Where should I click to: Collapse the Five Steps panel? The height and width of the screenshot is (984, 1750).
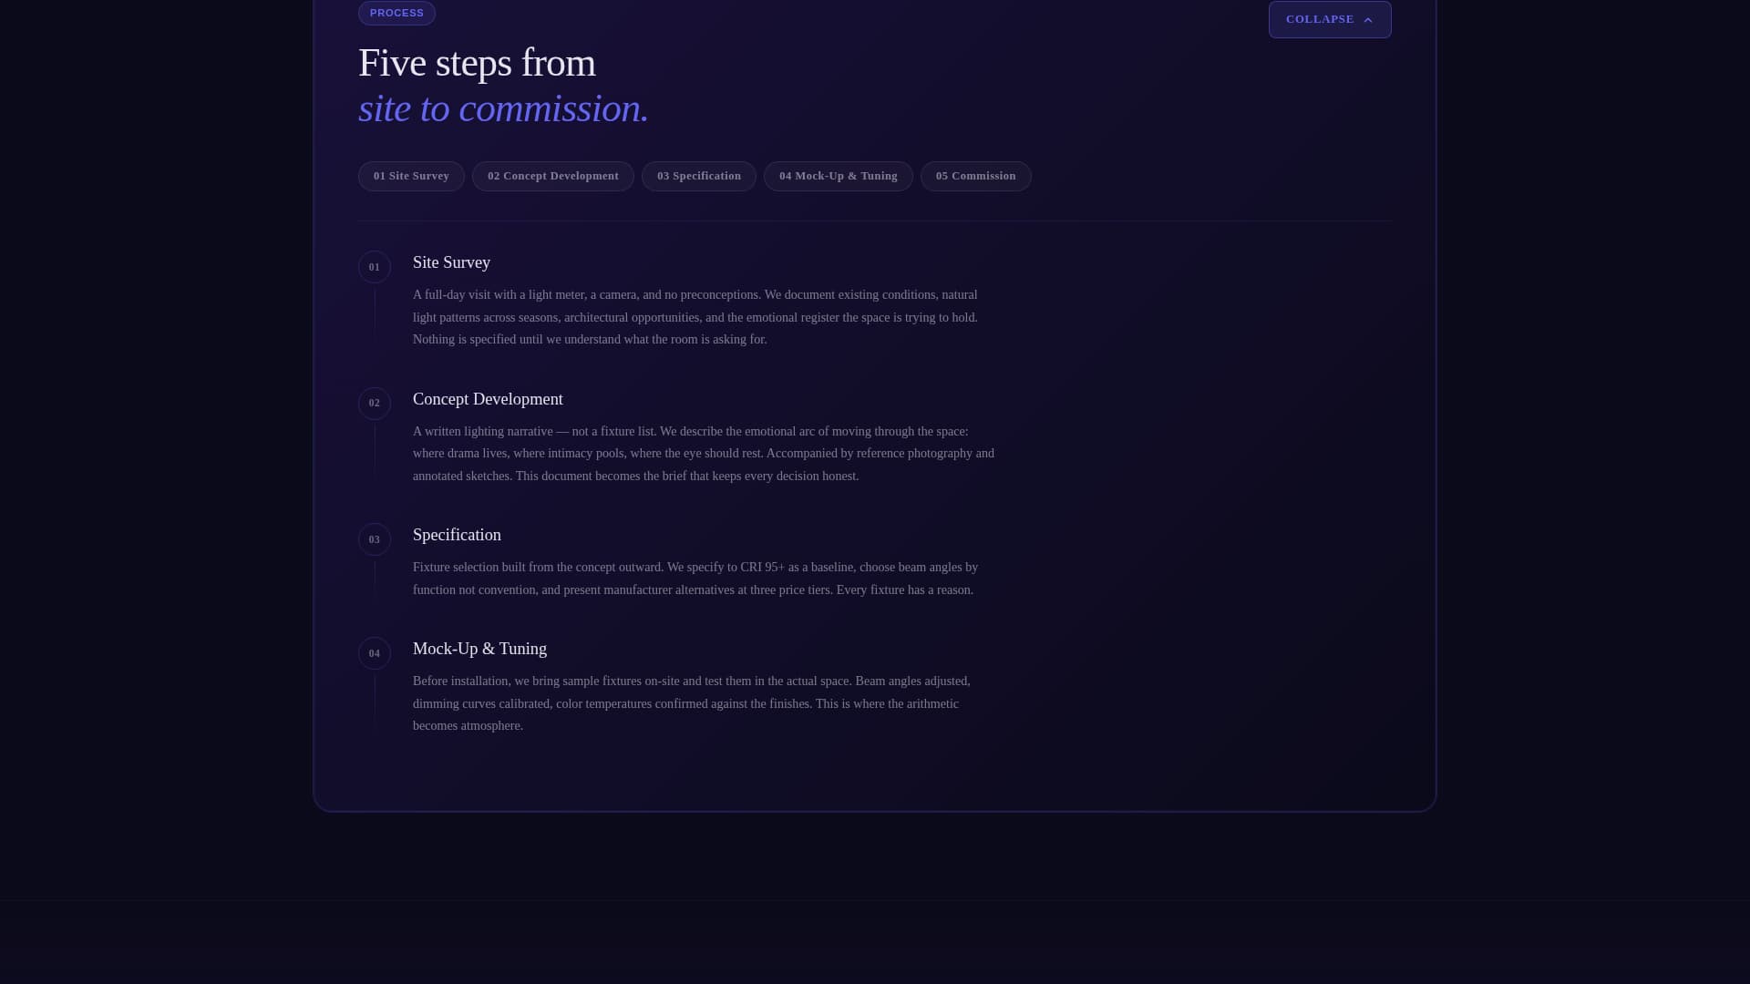pos(1329,19)
